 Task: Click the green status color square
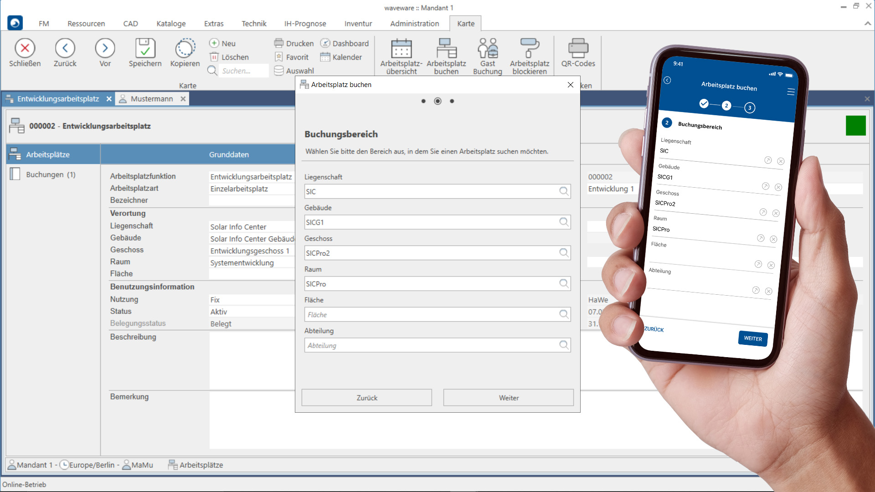(855, 126)
